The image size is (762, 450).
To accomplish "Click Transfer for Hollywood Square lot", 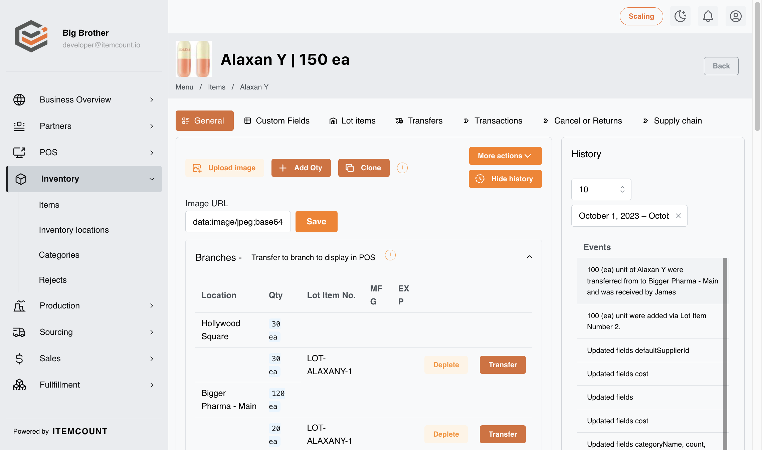I will pos(503,365).
